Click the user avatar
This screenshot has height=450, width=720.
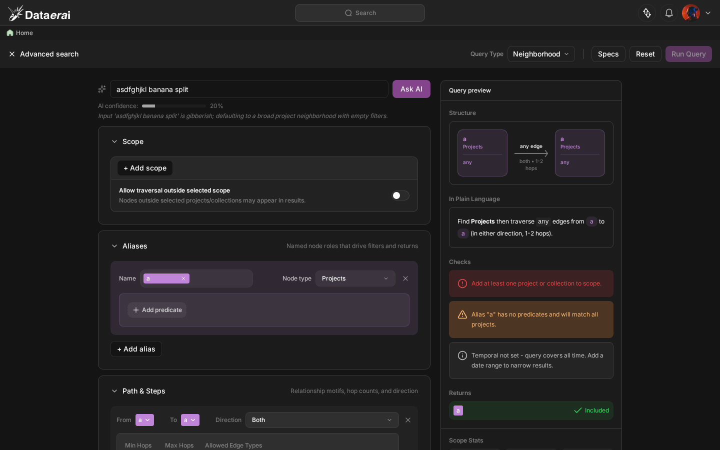click(691, 13)
